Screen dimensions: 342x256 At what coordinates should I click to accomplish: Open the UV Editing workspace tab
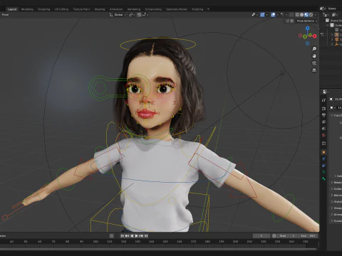tap(61, 9)
